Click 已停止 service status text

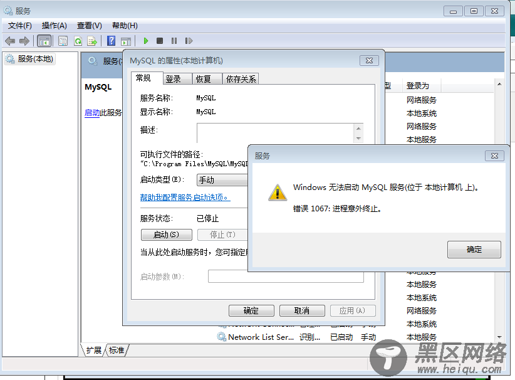(207, 218)
